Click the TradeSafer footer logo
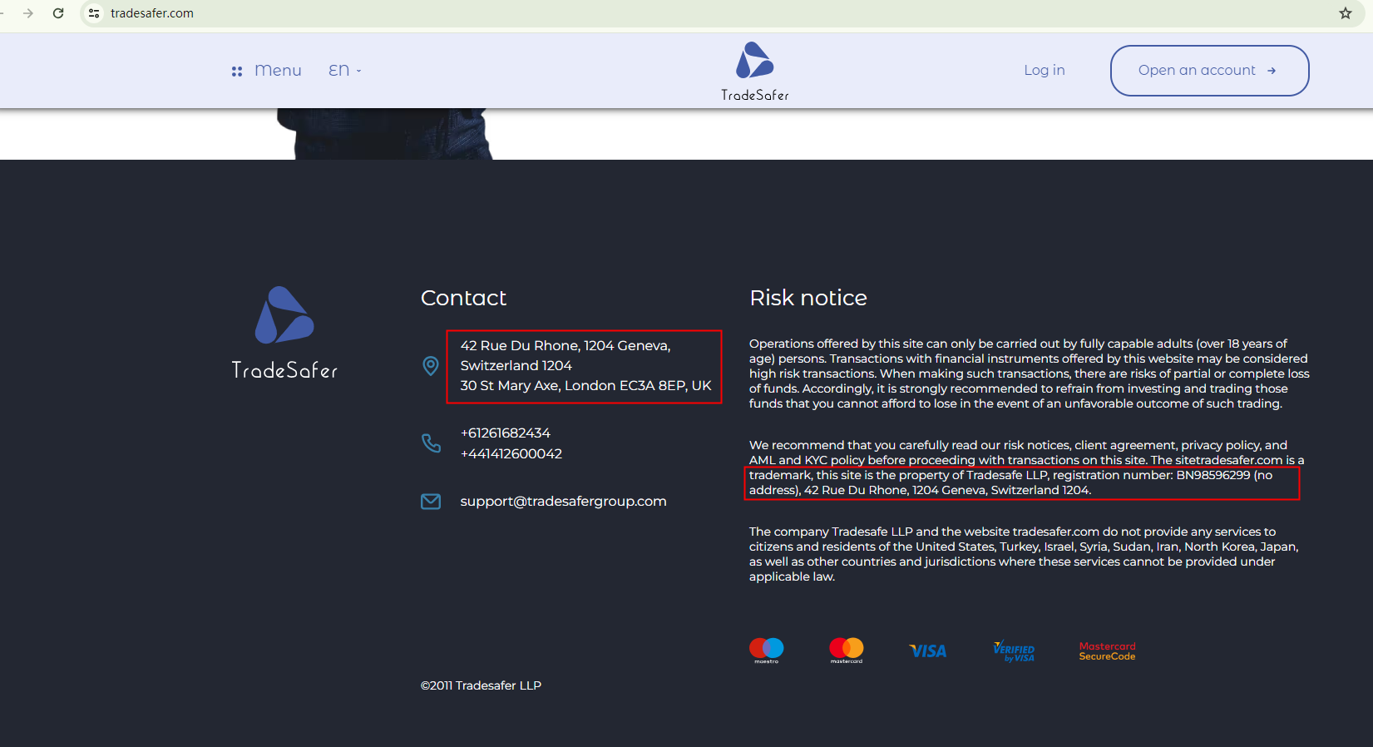Viewport: 1373px width, 747px height. [284, 333]
